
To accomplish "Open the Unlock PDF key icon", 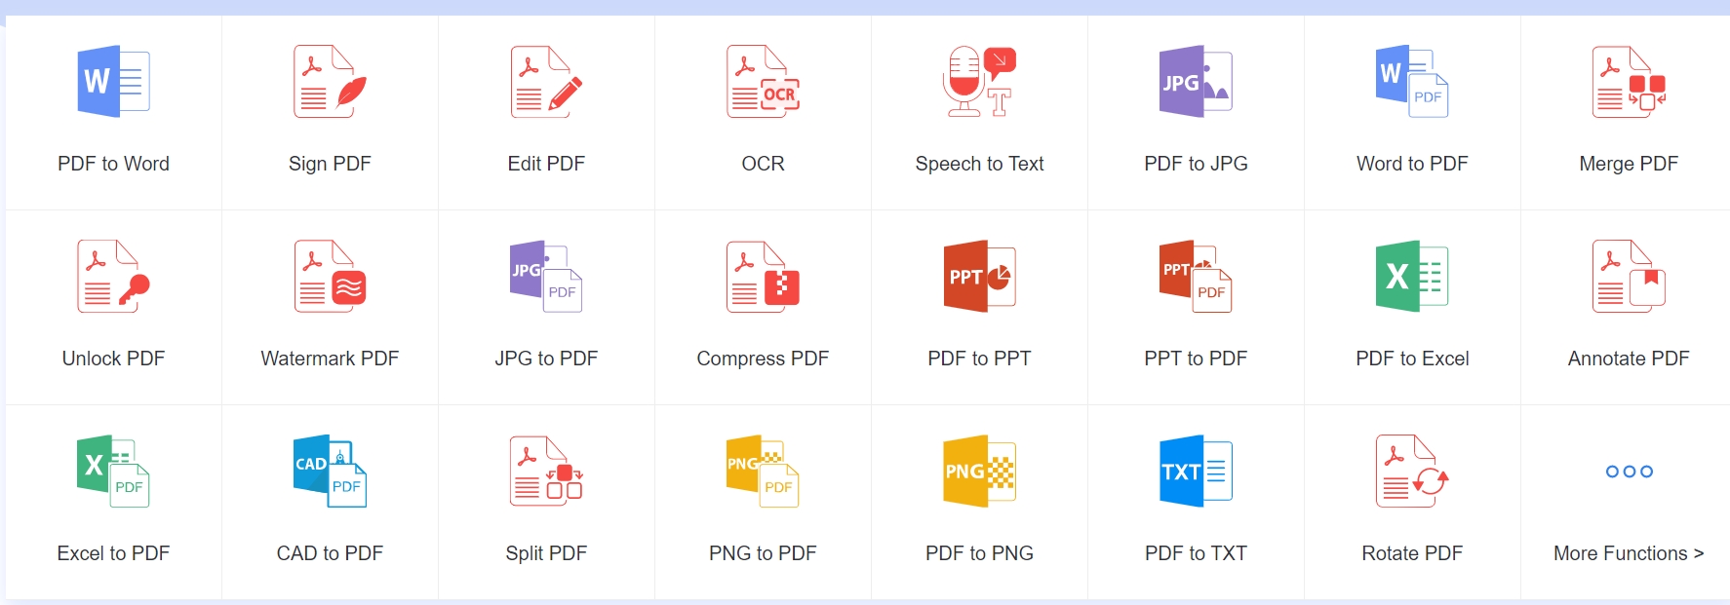I will click(113, 277).
